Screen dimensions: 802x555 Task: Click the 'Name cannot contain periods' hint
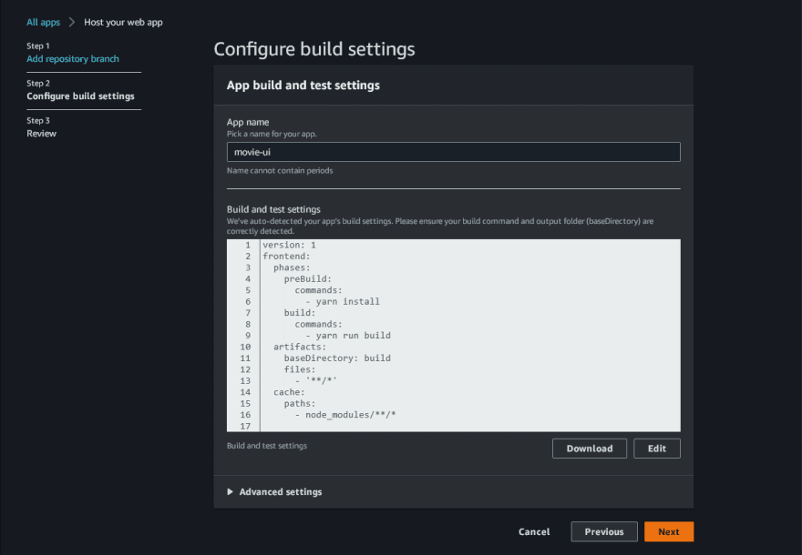point(280,170)
